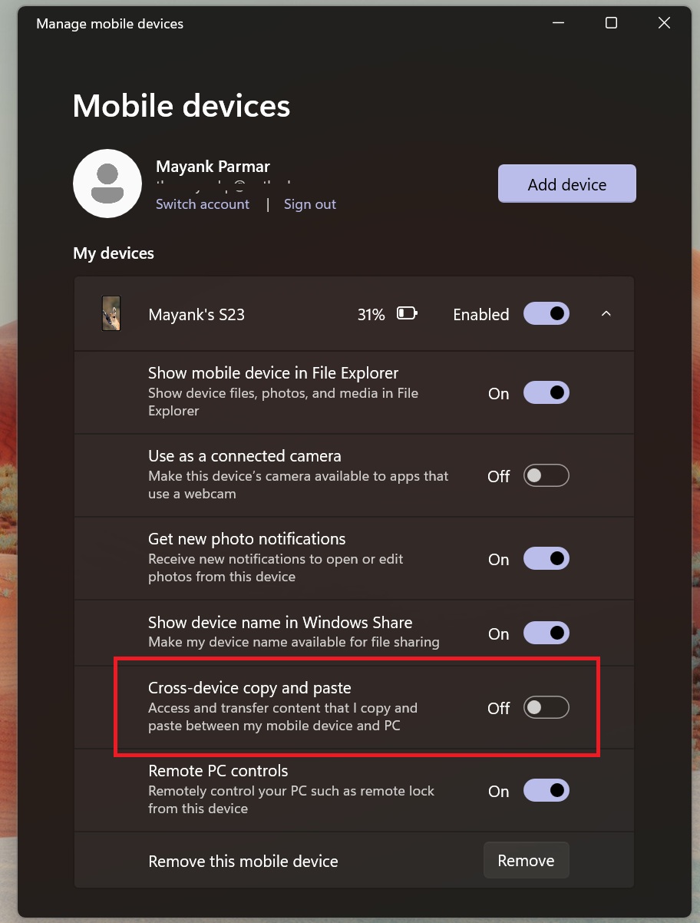Disable Get new photo notifications
Screen dimensions: 700x923
546,558
